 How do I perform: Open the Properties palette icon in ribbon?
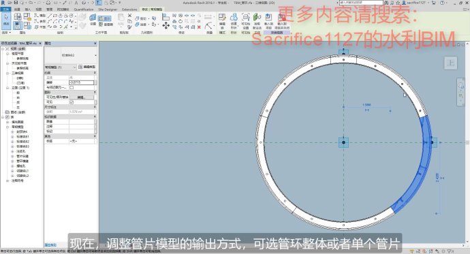(x=17, y=25)
